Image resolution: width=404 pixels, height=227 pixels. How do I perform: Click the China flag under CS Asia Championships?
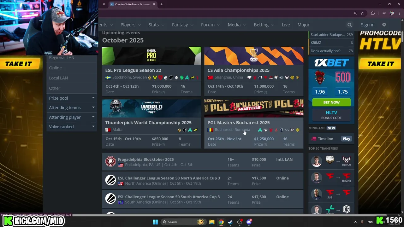point(210,78)
